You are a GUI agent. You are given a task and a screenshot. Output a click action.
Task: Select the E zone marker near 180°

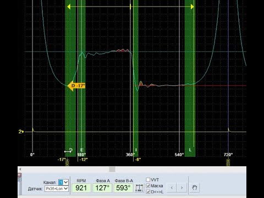(x=82, y=150)
